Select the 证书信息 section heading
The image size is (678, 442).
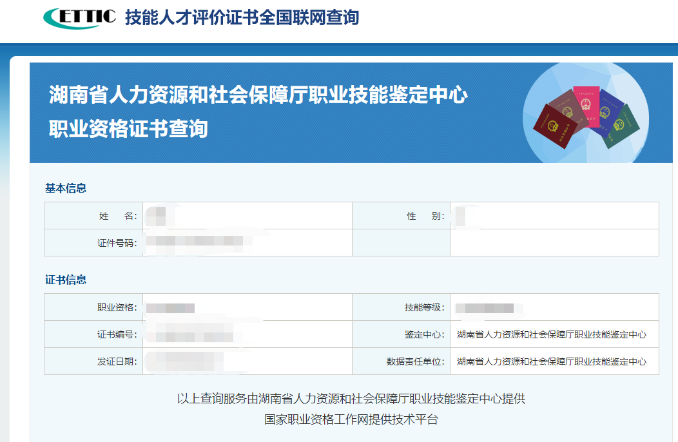pyautogui.click(x=66, y=280)
